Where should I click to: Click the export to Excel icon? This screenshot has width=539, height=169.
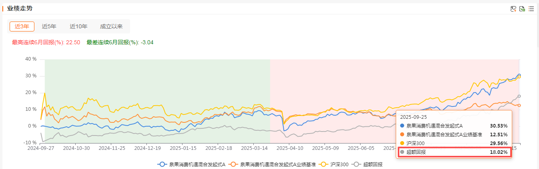pyautogui.click(x=522, y=9)
